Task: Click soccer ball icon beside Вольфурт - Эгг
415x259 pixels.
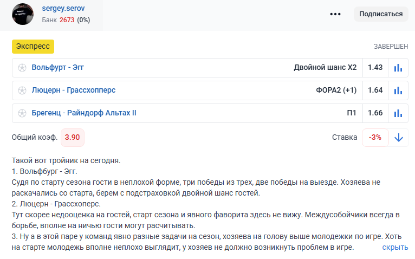Action: 22,68
